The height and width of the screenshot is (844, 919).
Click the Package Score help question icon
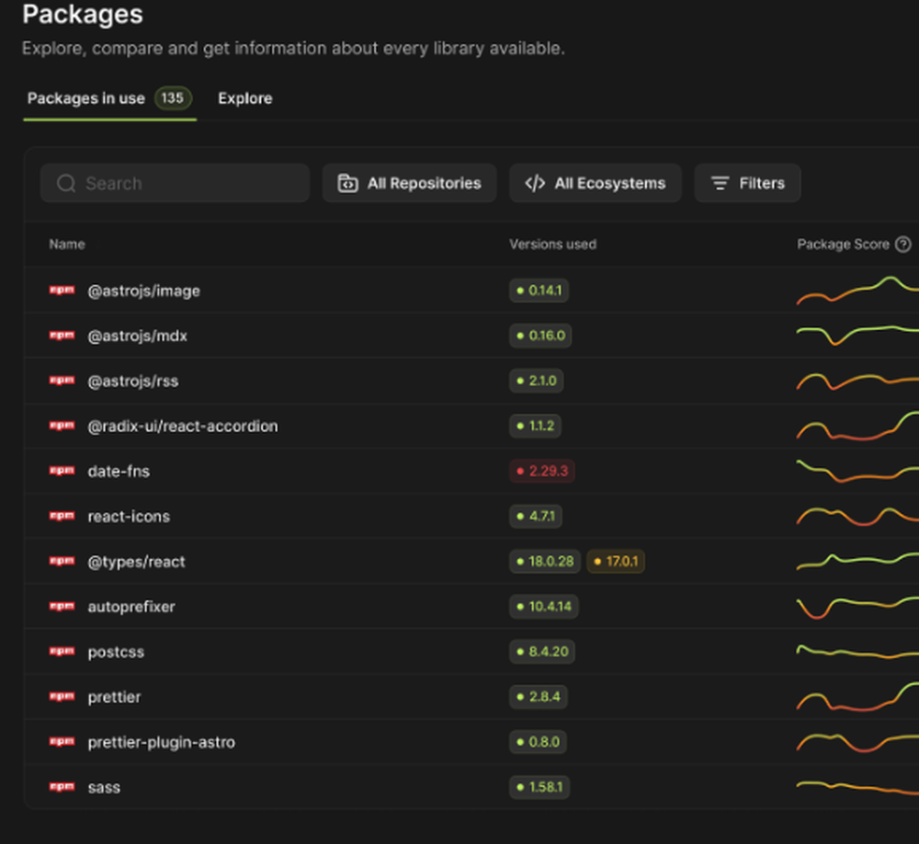point(903,245)
